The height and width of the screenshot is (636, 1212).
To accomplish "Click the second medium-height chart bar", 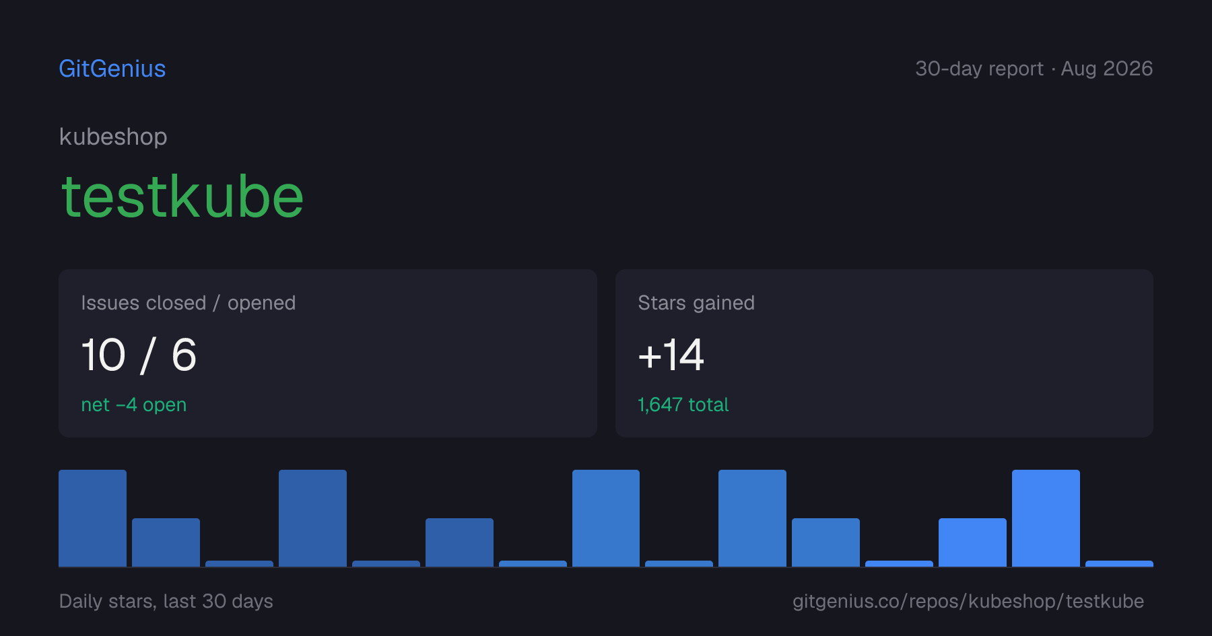I will [x=166, y=542].
